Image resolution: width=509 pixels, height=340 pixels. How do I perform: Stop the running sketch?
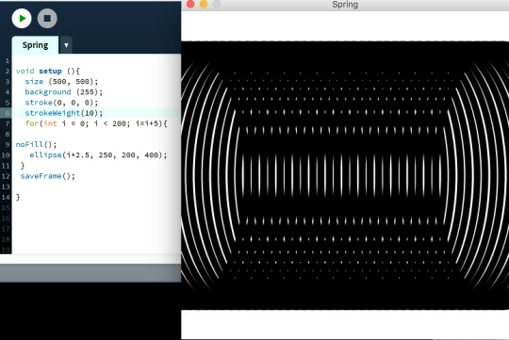coord(47,19)
